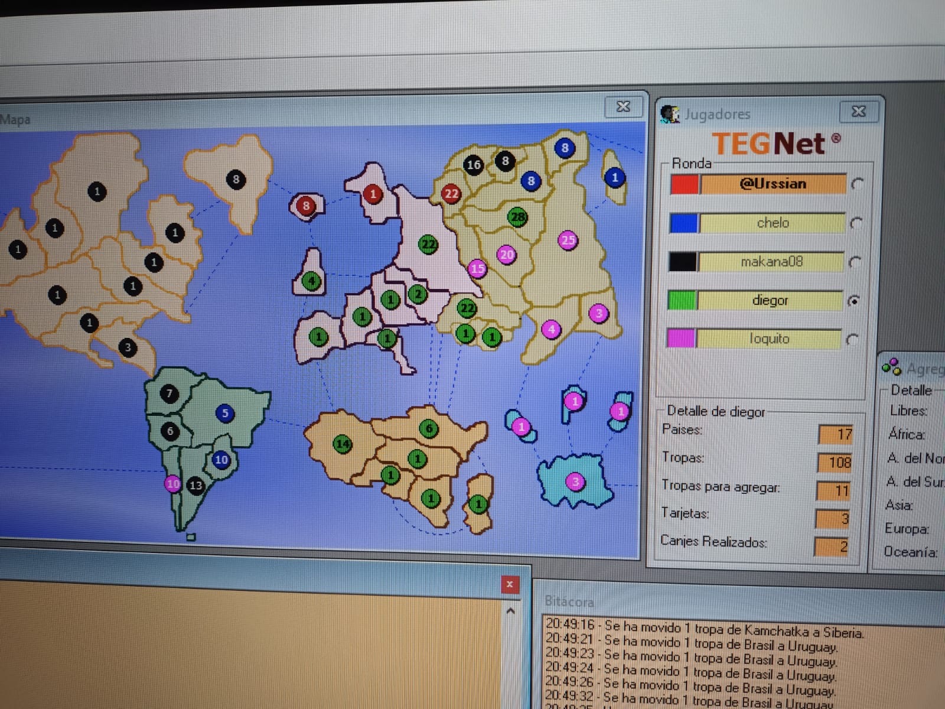Select the pink 25-troop token
The width and height of the screenshot is (945, 709).
click(x=568, y=240)
